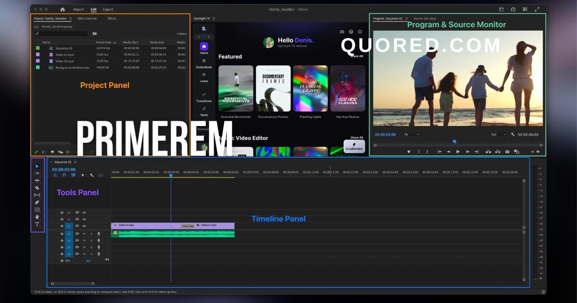Image resolution: width=577 pixels, height=303 pixels.
Task: Choose the Type tool
Action: coord(37,224)
